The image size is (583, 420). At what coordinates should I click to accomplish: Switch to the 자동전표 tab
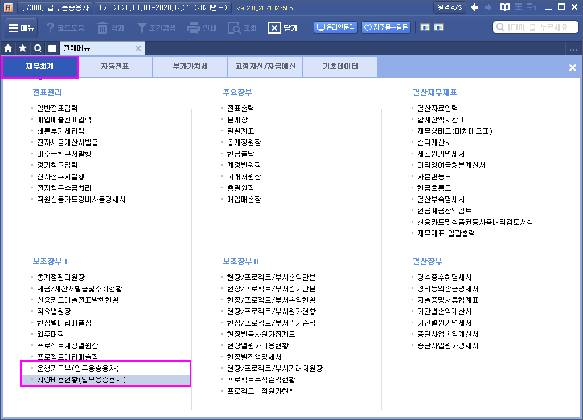[115, 67]
